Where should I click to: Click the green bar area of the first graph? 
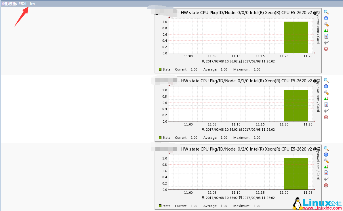296,37
